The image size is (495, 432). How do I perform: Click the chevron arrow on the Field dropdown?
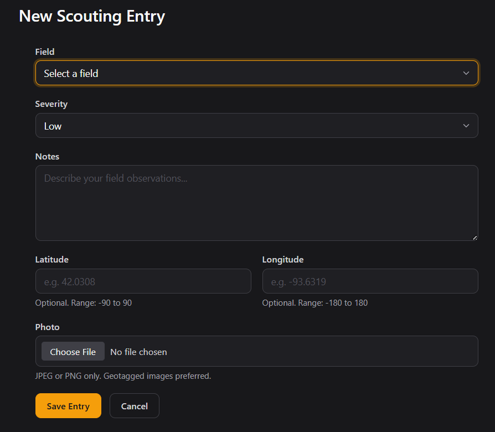[x=466, y=73]
